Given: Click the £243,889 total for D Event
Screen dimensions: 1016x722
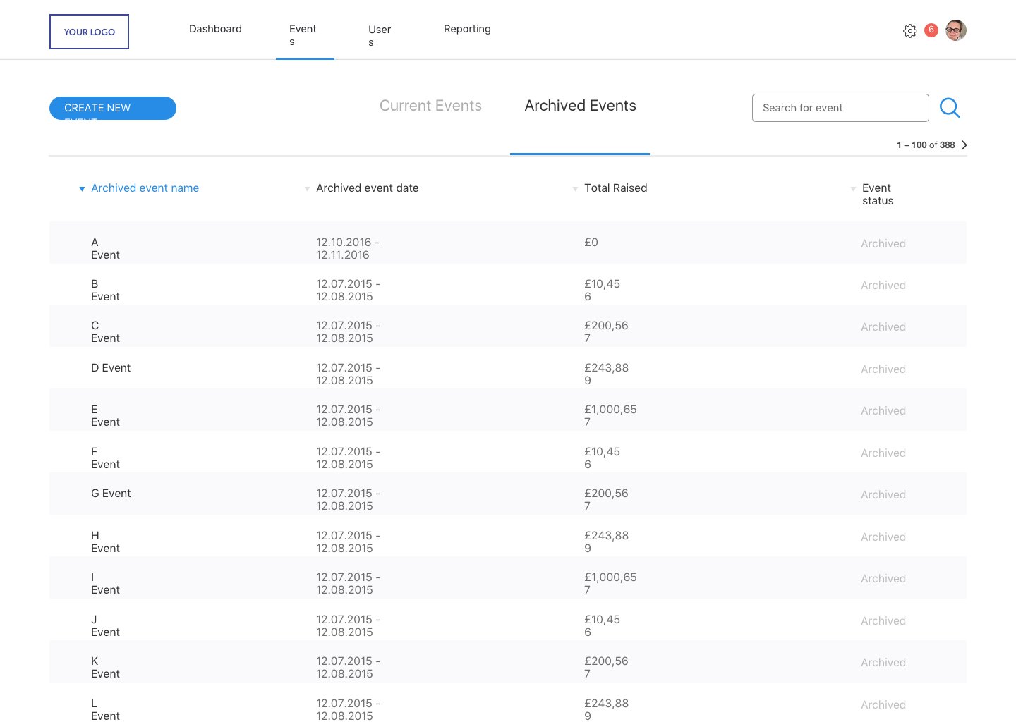Looking at the screenshot, I should [x=606, y=374].
